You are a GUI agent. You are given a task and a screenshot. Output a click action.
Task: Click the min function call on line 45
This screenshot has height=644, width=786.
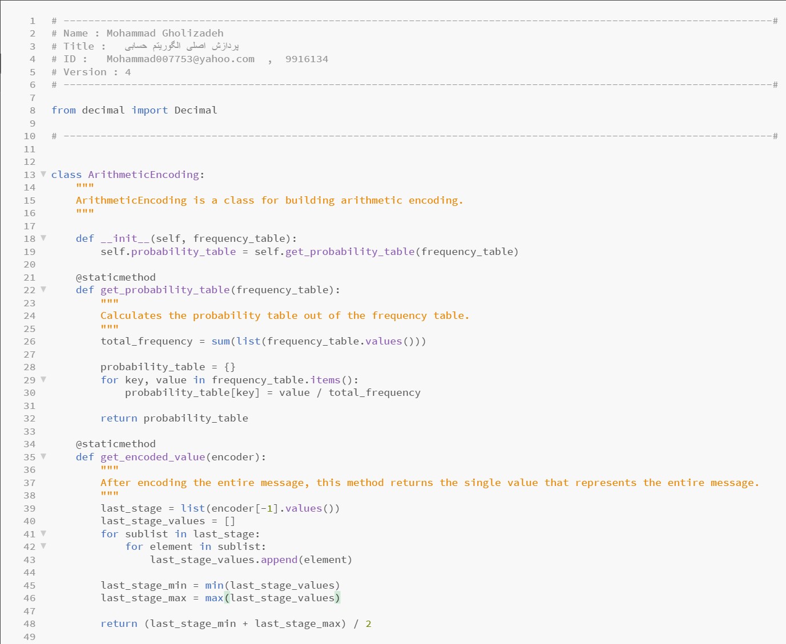pos(214,585)
